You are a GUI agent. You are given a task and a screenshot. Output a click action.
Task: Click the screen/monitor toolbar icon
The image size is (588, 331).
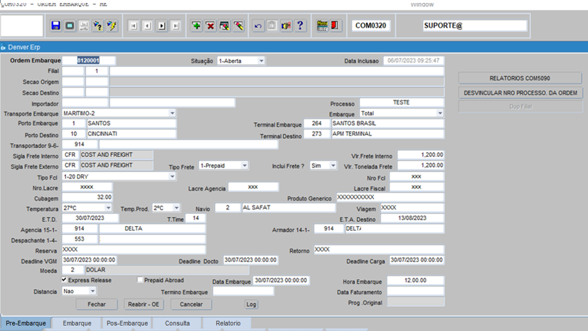70,26
